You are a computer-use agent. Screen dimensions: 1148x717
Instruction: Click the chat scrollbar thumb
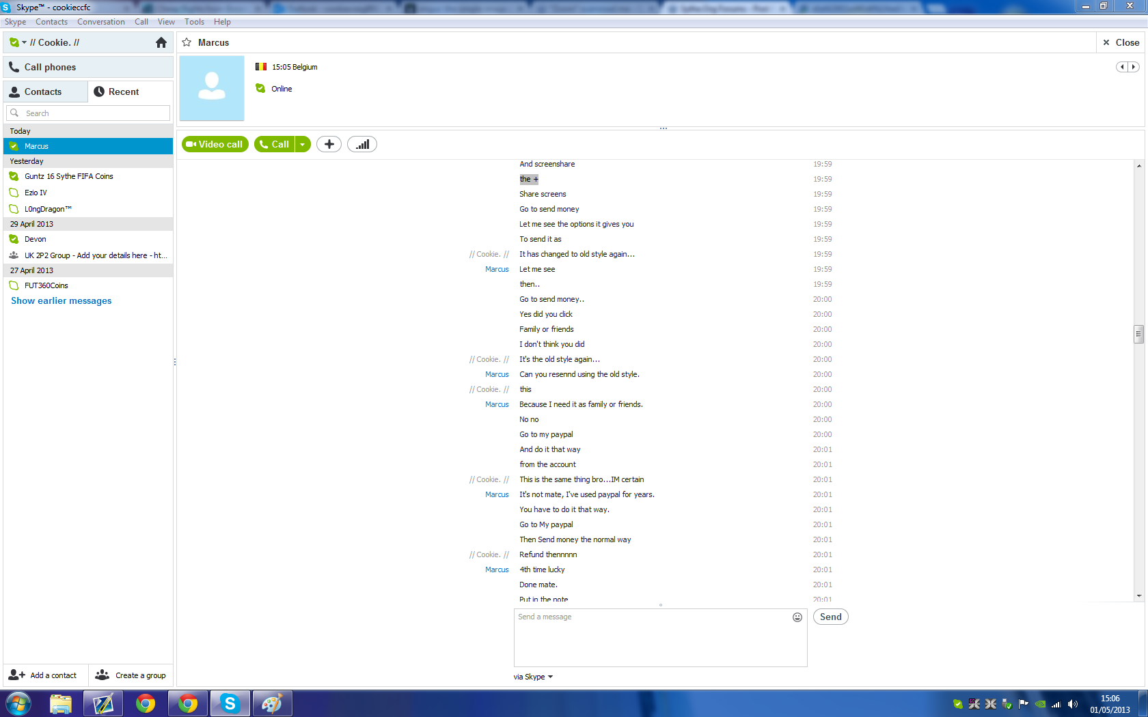[1138, 334]
